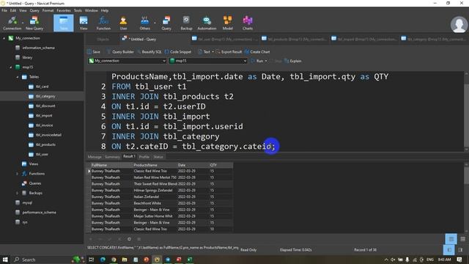
Task: Open Code Snippet panel
Action: click(178, 52)
